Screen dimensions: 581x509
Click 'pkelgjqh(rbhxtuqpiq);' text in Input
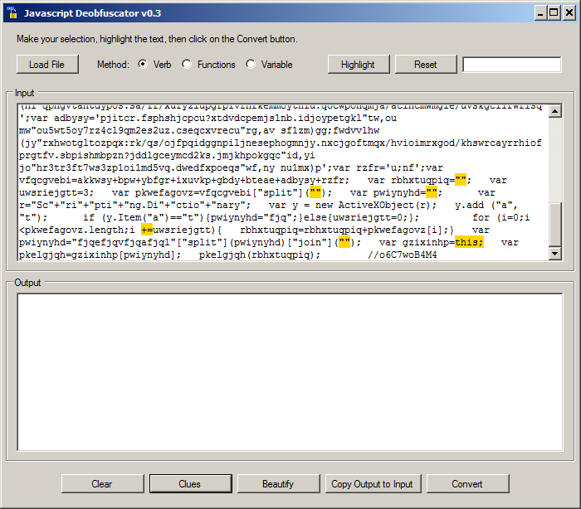pos(259,254)
